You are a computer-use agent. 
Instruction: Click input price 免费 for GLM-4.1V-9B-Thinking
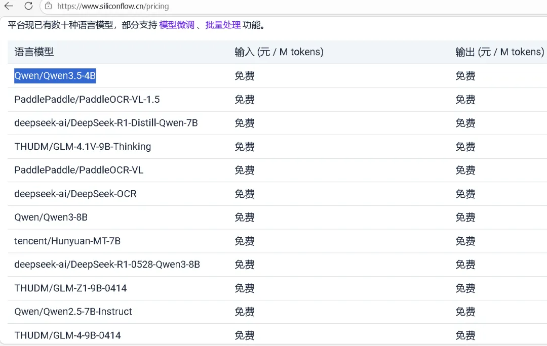245,147
